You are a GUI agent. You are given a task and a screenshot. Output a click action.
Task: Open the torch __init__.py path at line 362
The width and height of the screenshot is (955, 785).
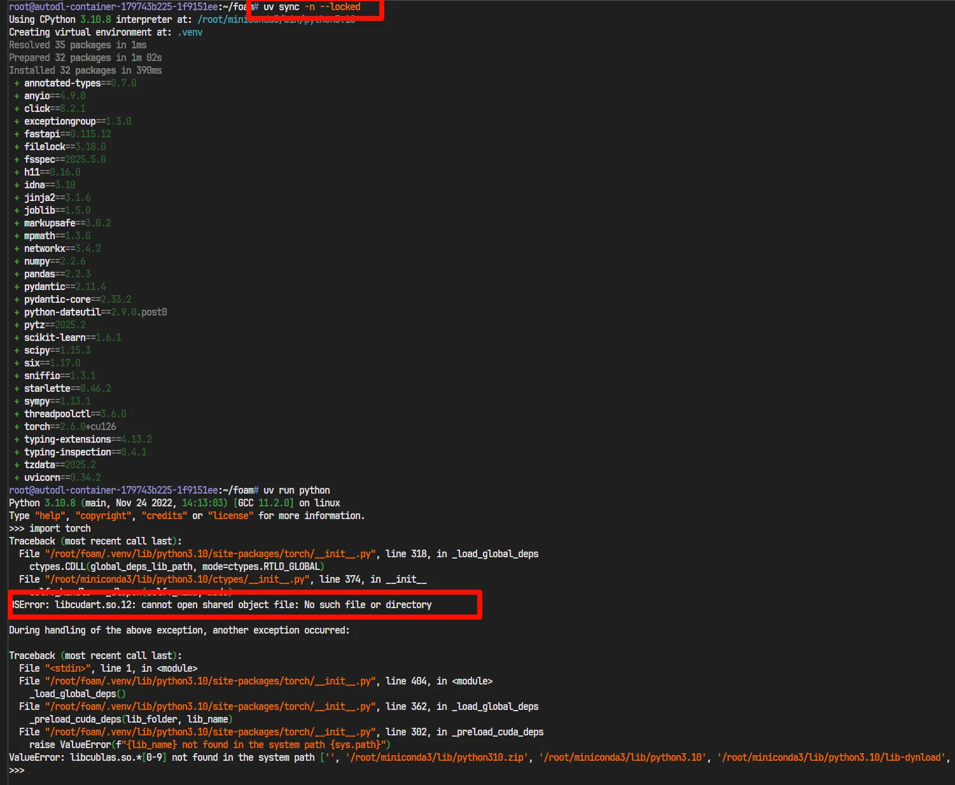click(x=210, y=707)
